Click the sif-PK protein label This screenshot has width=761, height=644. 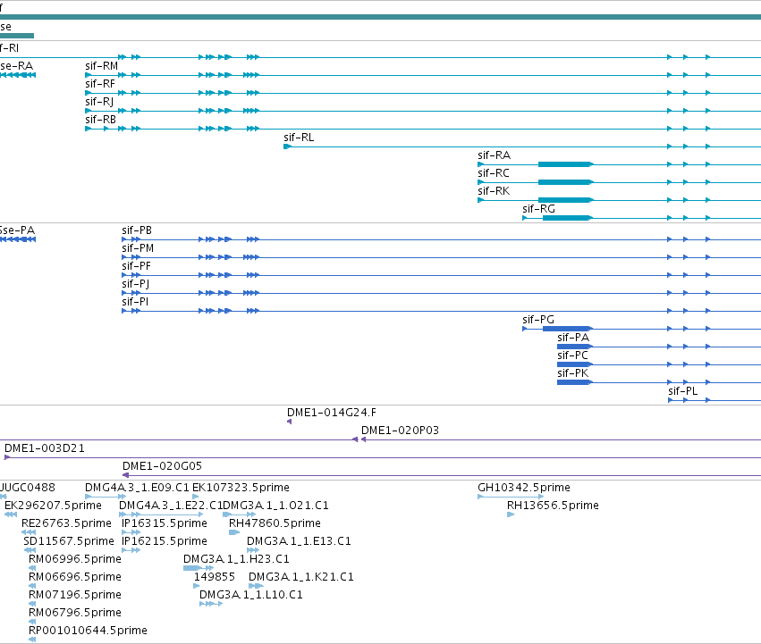[573, 373]
